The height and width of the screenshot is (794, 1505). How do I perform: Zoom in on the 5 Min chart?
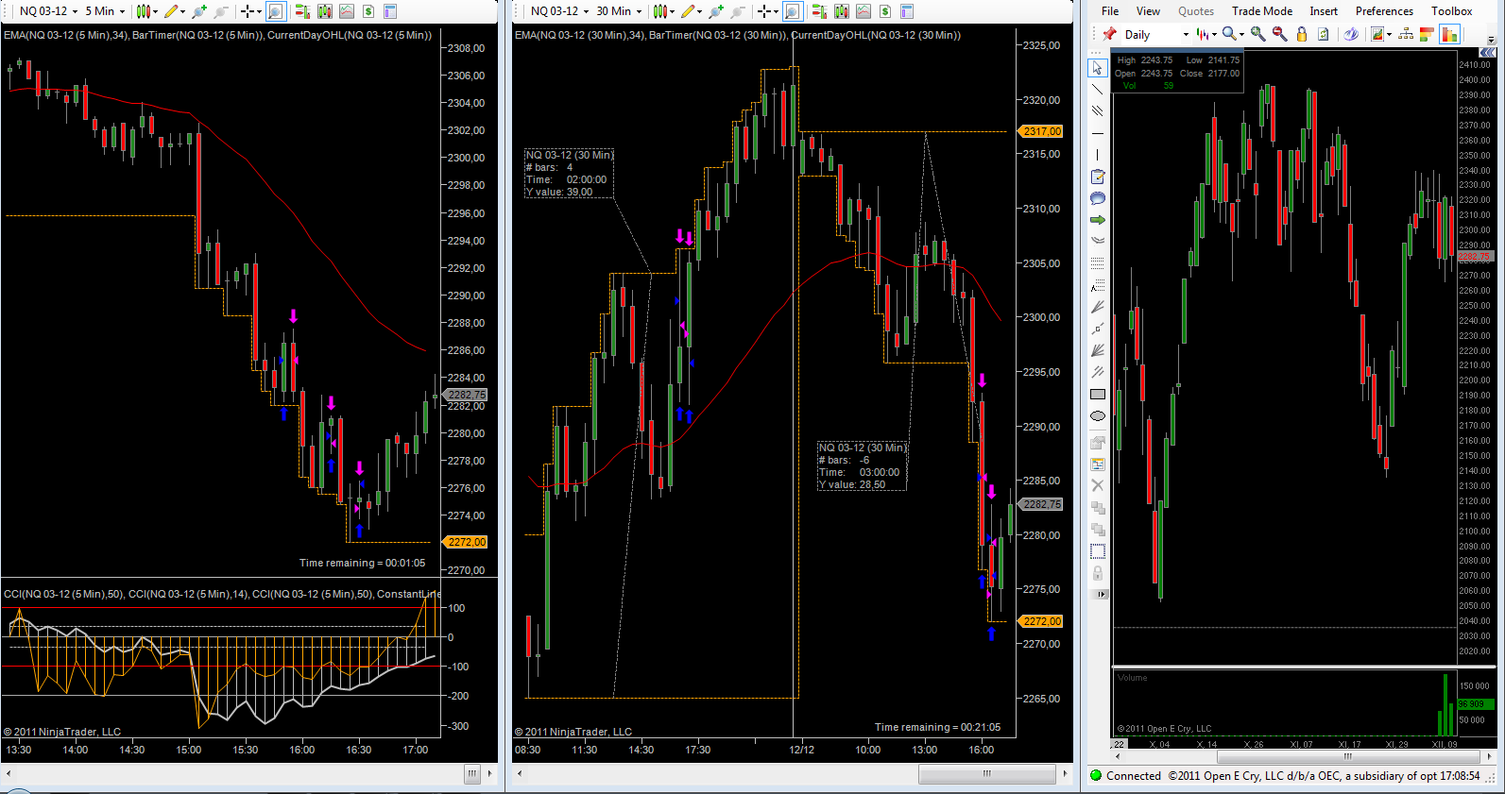point(198,11)
